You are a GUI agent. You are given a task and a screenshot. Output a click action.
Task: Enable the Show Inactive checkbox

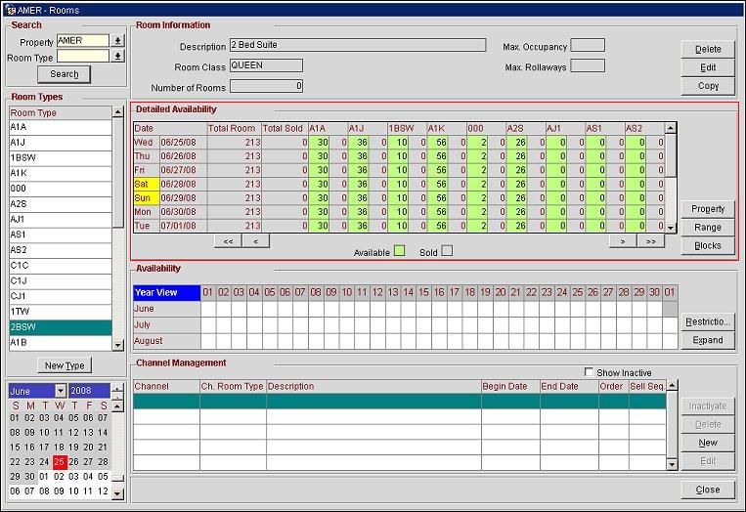click(x=588, y=372)
